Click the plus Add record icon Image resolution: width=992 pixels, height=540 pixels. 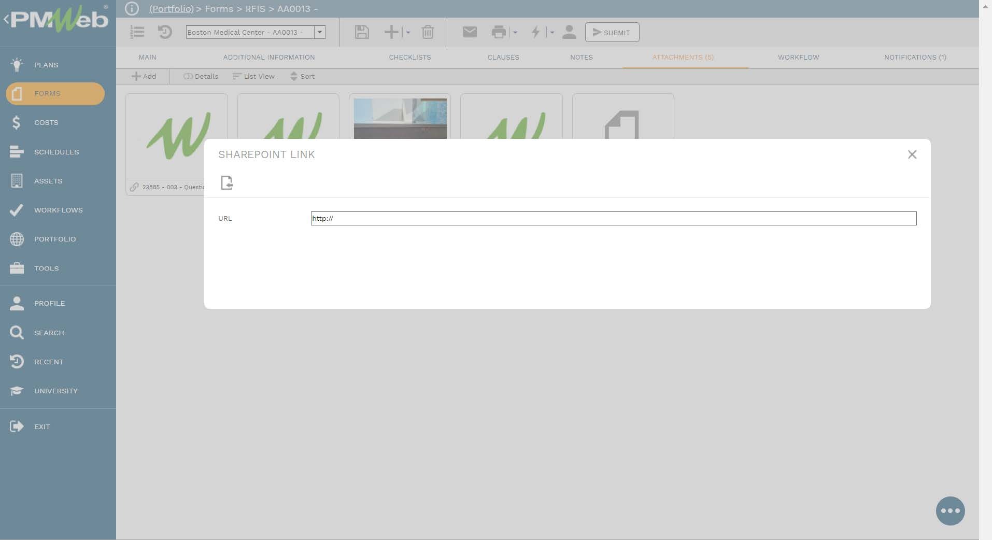pyautogui.click(x=391, y=32)
